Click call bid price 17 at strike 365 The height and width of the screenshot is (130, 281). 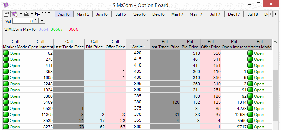click(95, 121)
